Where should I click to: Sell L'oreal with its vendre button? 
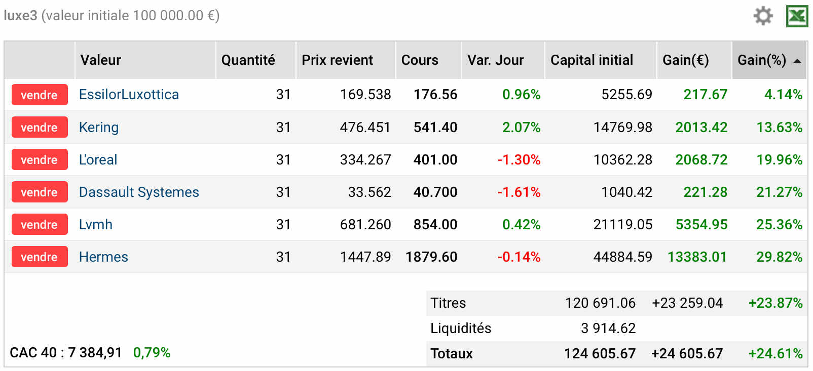[40, 159]
